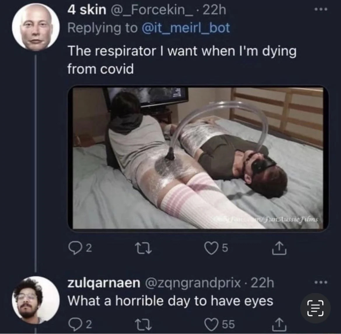Open the 4 skin profile avatar
Viewport: 341px width, 334px height.
(x=36, y=27)
